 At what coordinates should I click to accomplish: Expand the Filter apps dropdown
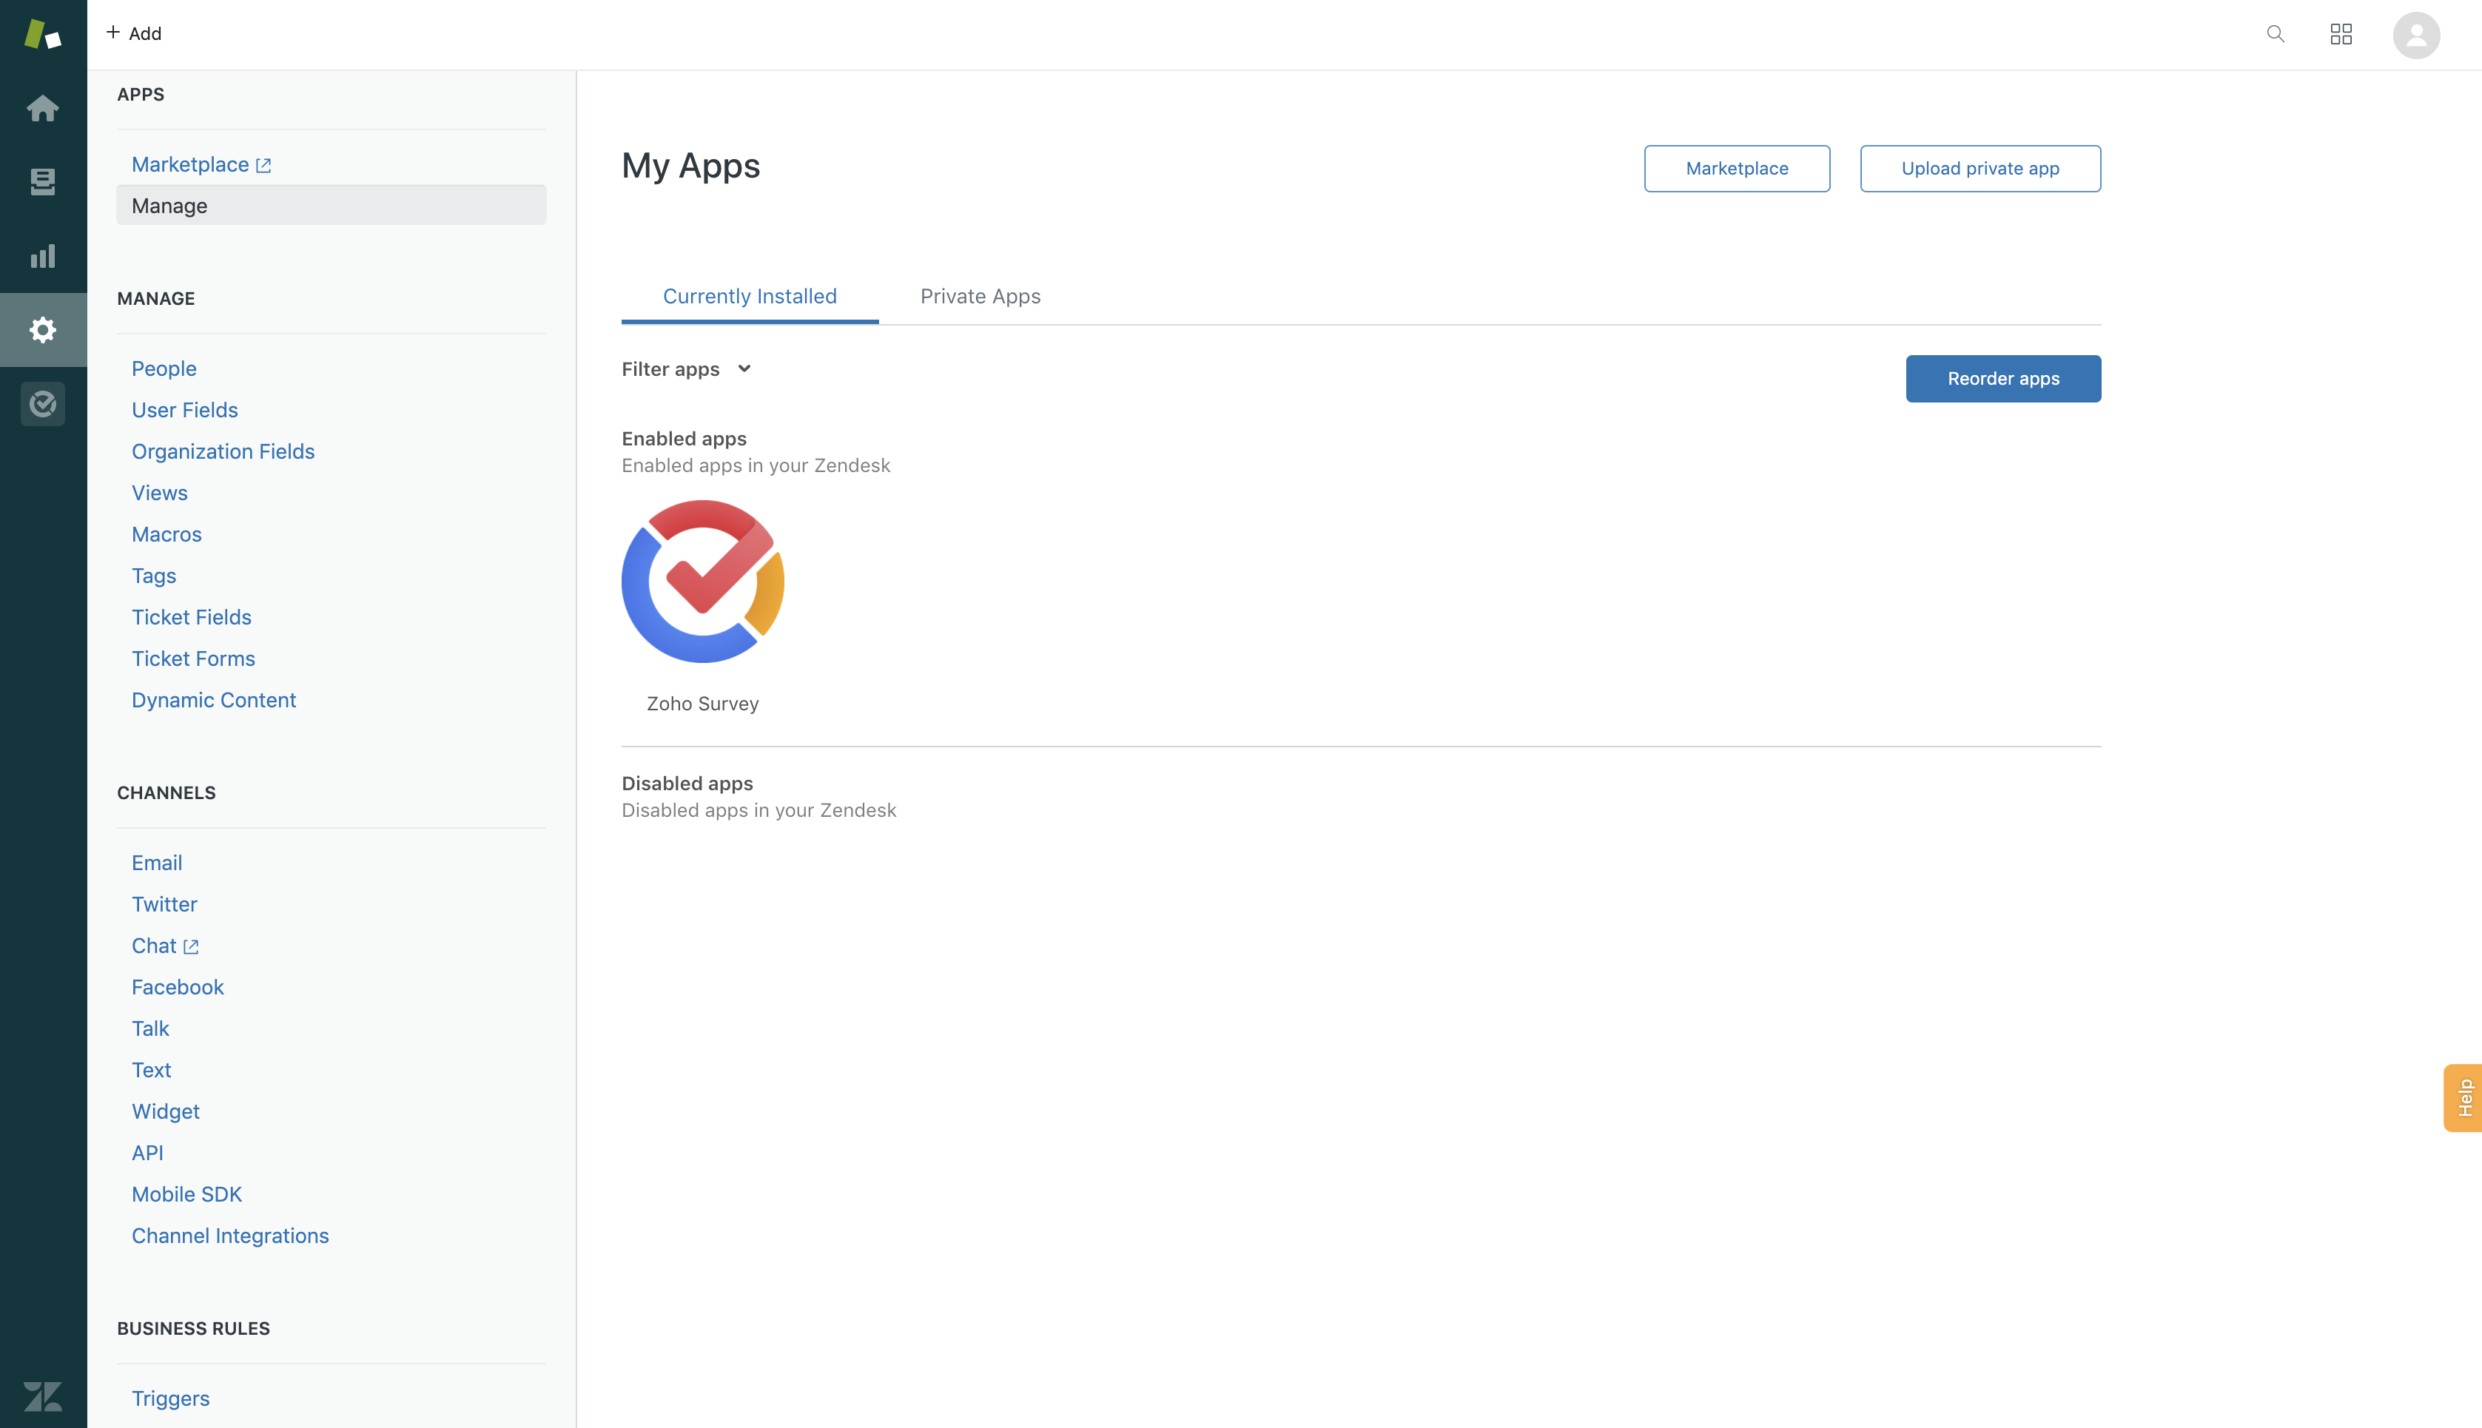tap(687, 368)
